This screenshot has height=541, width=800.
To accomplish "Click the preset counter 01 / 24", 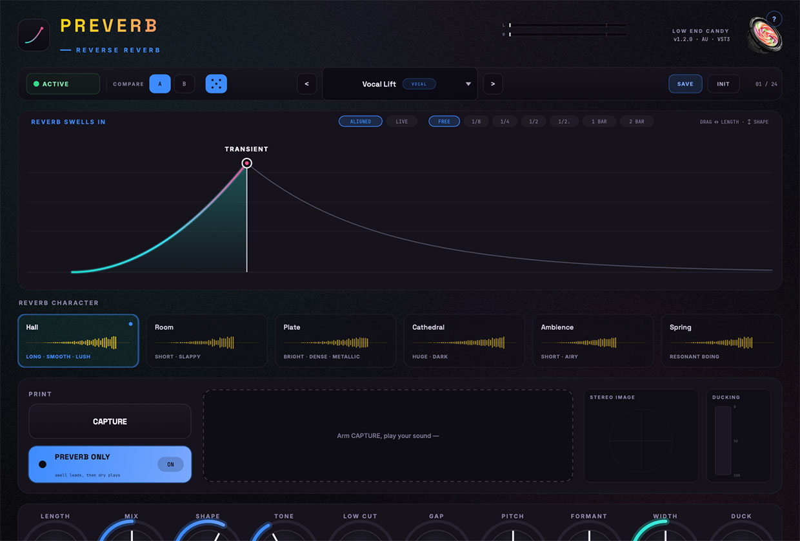I will point(766,84).
